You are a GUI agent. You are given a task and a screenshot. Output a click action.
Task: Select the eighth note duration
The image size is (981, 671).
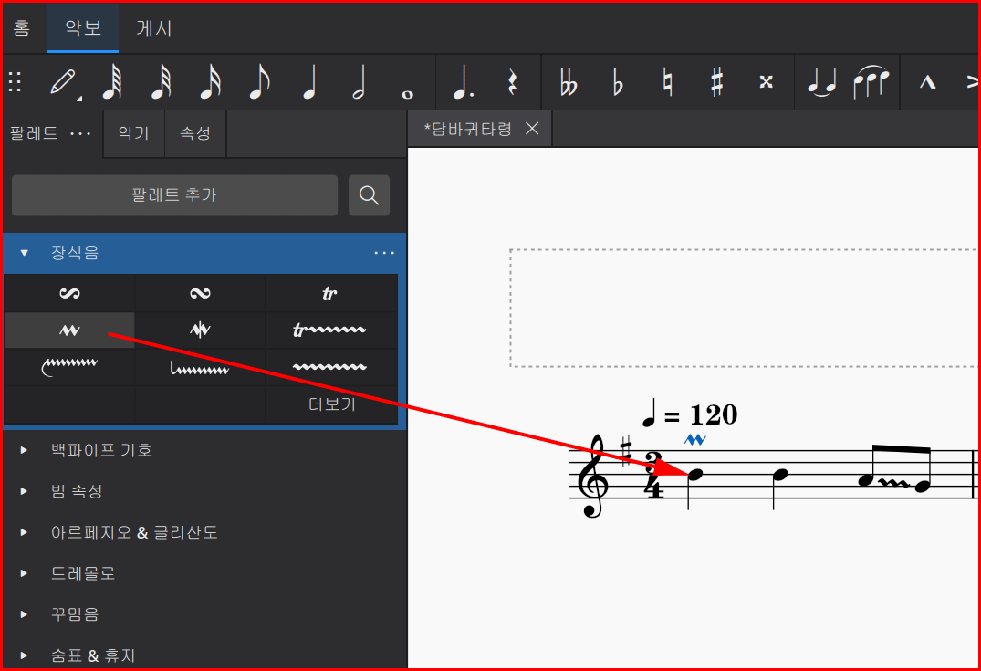[x=259, y=82]
